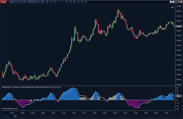Click the 12.99 indicator value marker
183x119 pixels.
point(179,96)
